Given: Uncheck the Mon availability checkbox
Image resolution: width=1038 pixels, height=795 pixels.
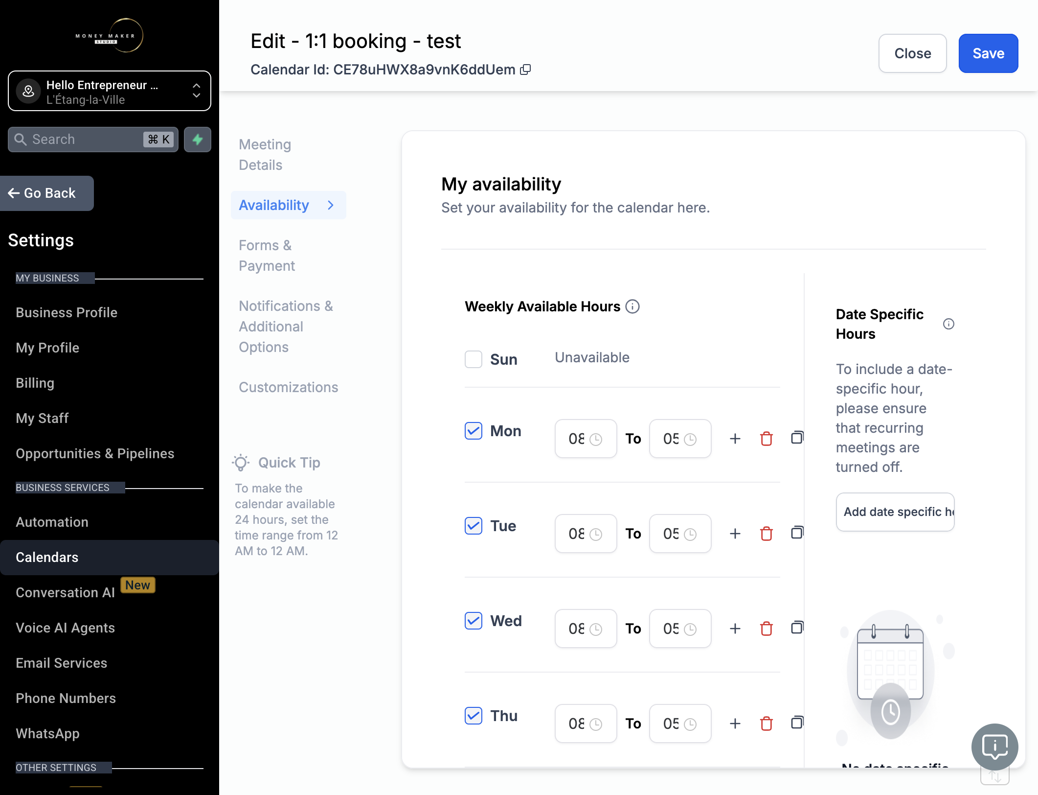Looking at the screenshot, I should pyautogui.click(x=474, y=431).
